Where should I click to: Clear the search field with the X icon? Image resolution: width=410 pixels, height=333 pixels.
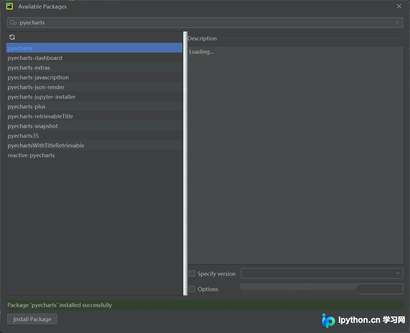(397, 23)
